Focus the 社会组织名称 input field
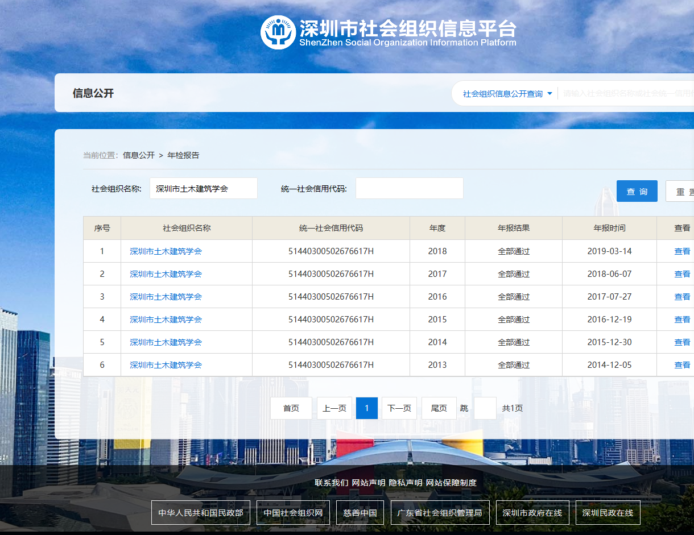 point(203,189)
